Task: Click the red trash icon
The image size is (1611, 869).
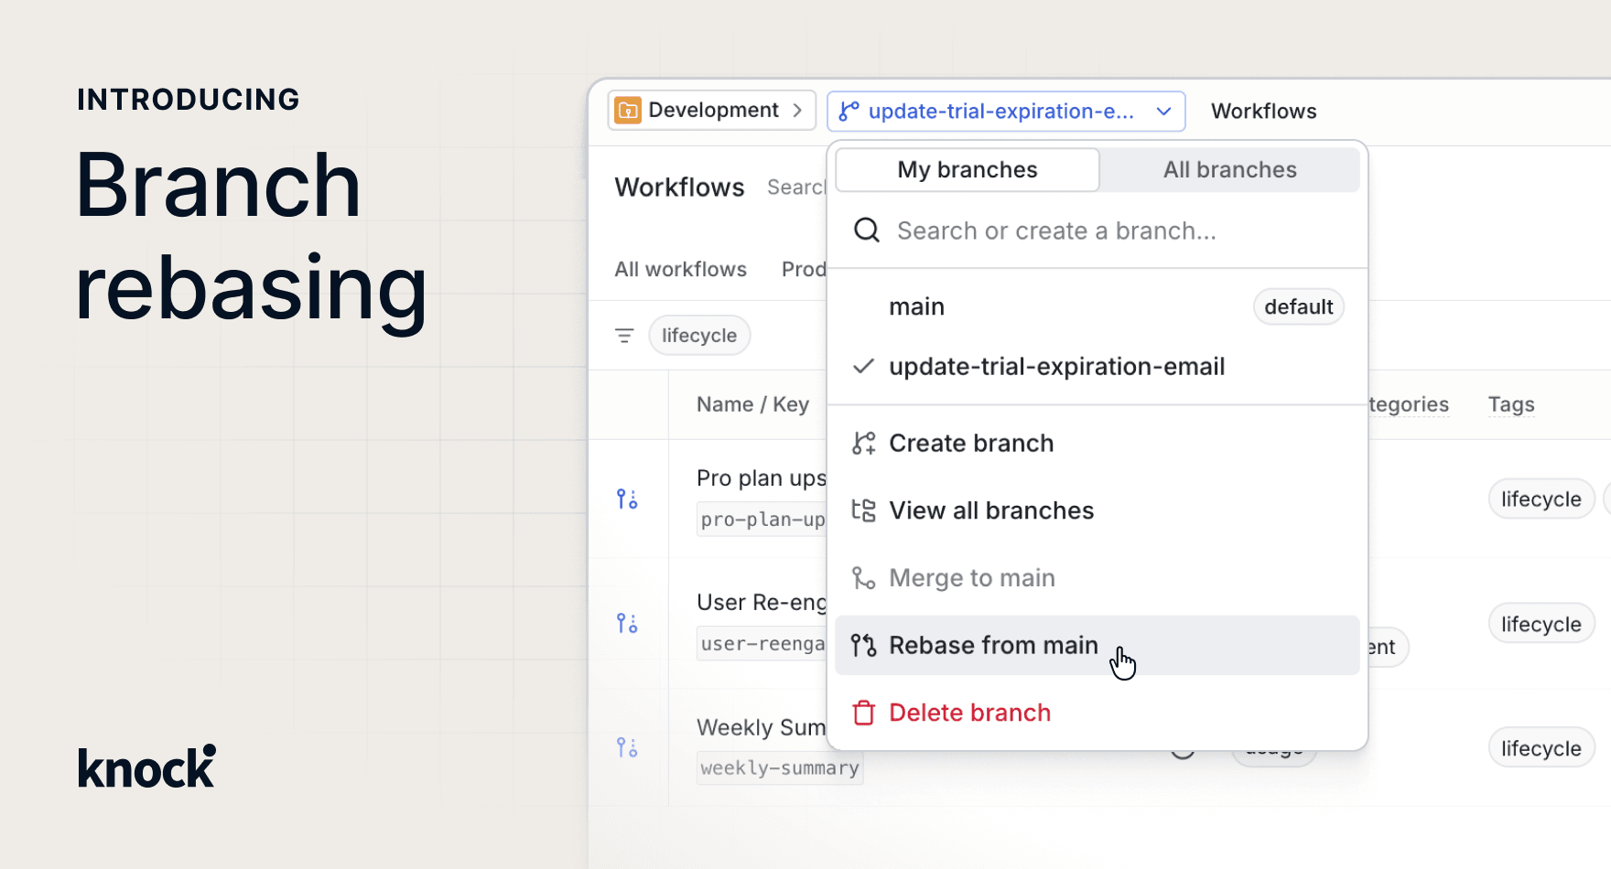Action: pos(863,713)
